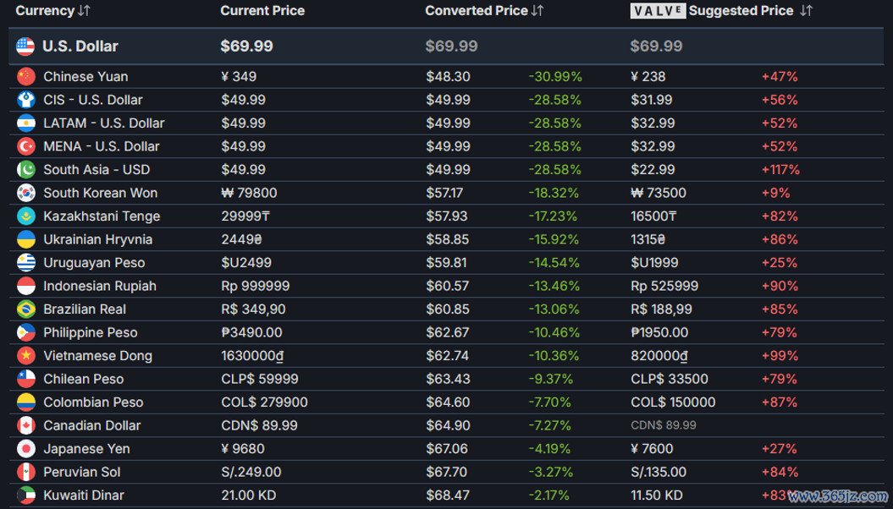Click the Converted Price header label

click(477, 11)
